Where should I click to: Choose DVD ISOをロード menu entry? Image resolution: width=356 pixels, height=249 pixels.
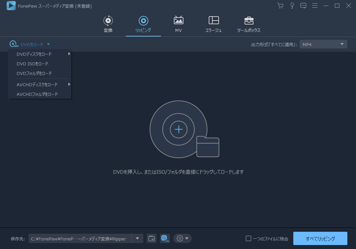click(x=40, y=64)
